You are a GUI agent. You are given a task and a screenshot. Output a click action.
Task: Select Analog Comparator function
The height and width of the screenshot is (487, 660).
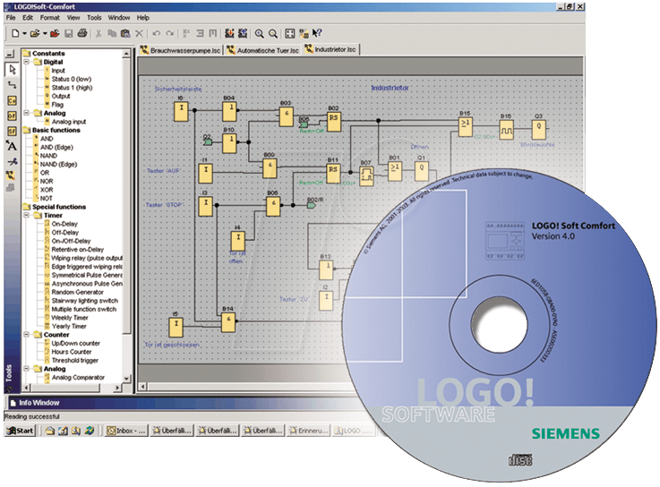(x=78, y=378)
